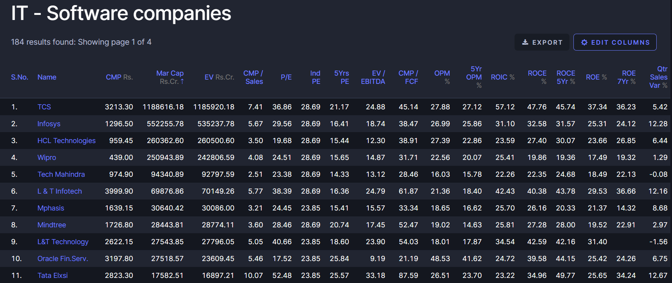Sort by ROCE 5Yr % column header
672x283 pixels.
tap(566, 77)
